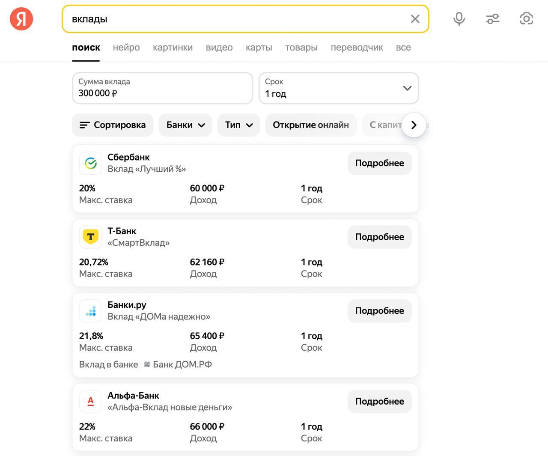The width and height of the screenshot is (548, 456).
Task: Open the Банк ДОМ.РФ link
Action: point(182,364)
